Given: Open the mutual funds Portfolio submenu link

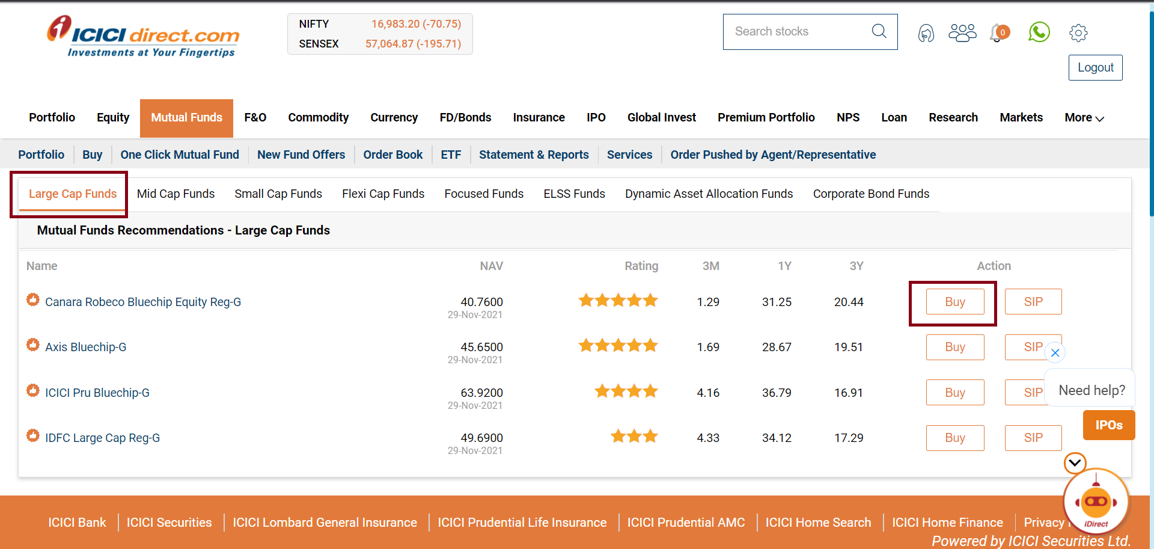Looking at the screenshot, I should pyautogui.click(x=41, y=155).
